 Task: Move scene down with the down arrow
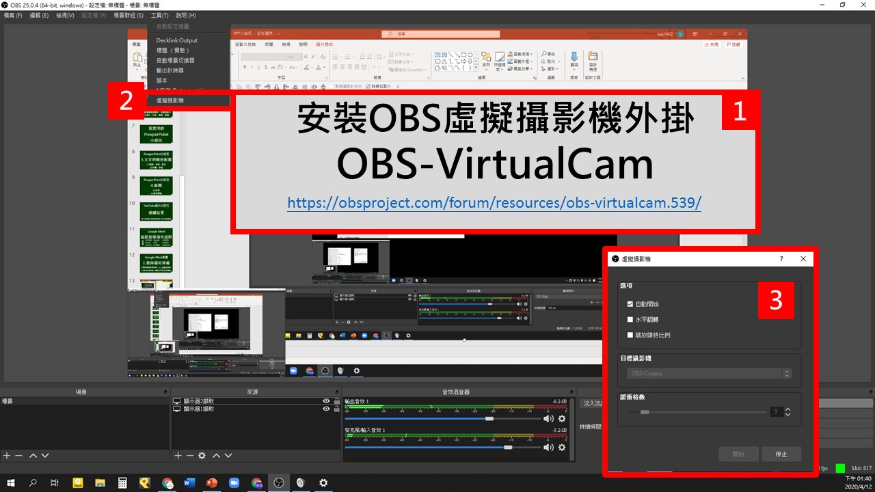(x=45, y=455)
